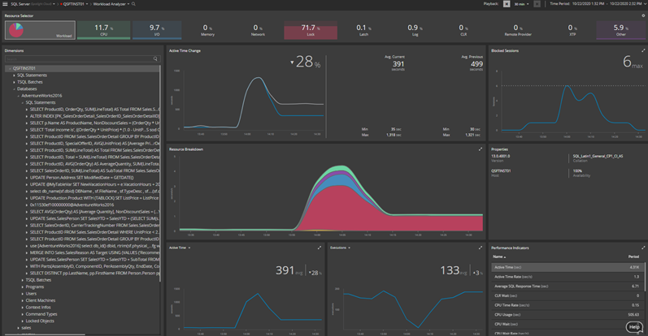Toggle the Remote Provider resource tile
Image resolution: width=648 pixels, height=336 pixels.
click(518, 30)
